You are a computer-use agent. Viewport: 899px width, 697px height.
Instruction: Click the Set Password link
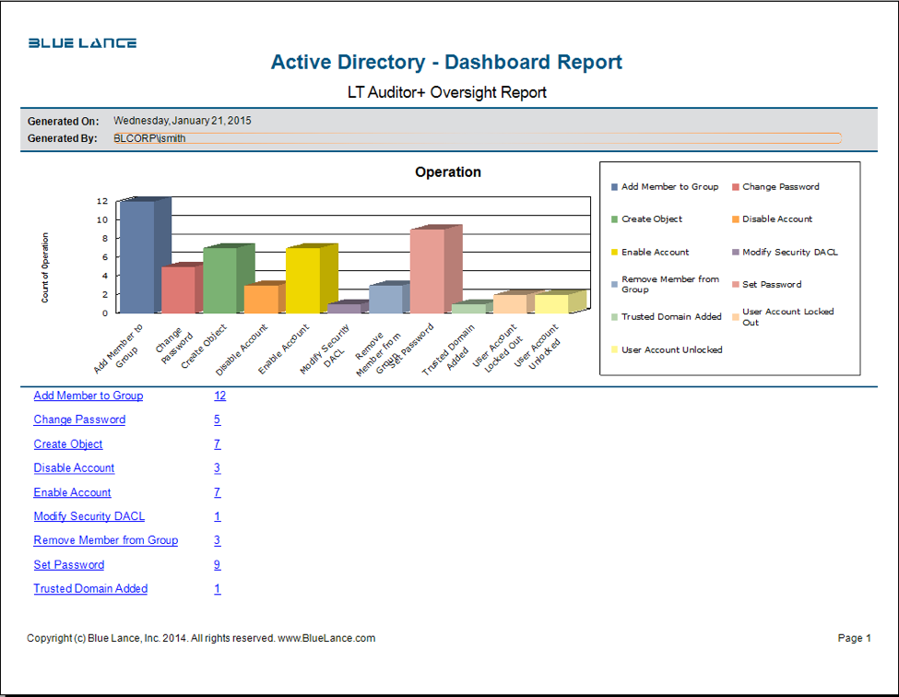(x=69, y=564)
